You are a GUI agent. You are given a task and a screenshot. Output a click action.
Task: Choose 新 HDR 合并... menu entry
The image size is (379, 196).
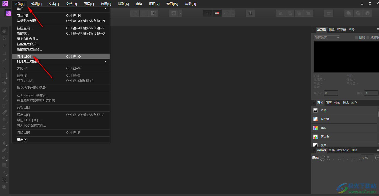click(61, 39)
